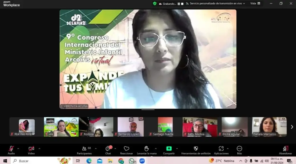
Task: Open the Chat panel
Action: tap(108, 150)
